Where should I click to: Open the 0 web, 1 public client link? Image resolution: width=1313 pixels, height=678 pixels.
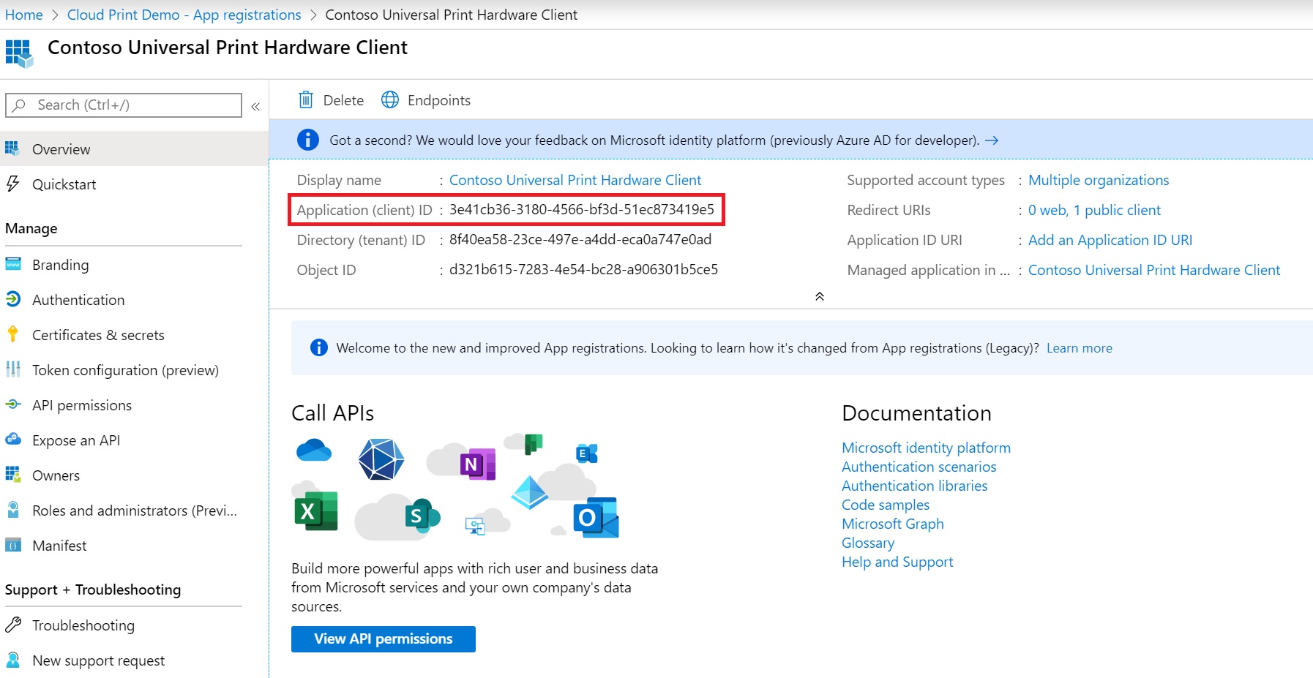click(x=1094, y=210)
